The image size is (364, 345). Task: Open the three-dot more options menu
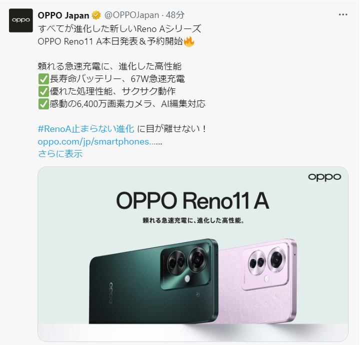[x=343, y=14]
